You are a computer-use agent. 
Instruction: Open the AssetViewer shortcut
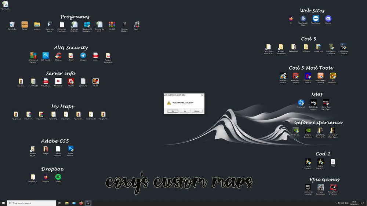pyautogui.click(x=320, y=78)
